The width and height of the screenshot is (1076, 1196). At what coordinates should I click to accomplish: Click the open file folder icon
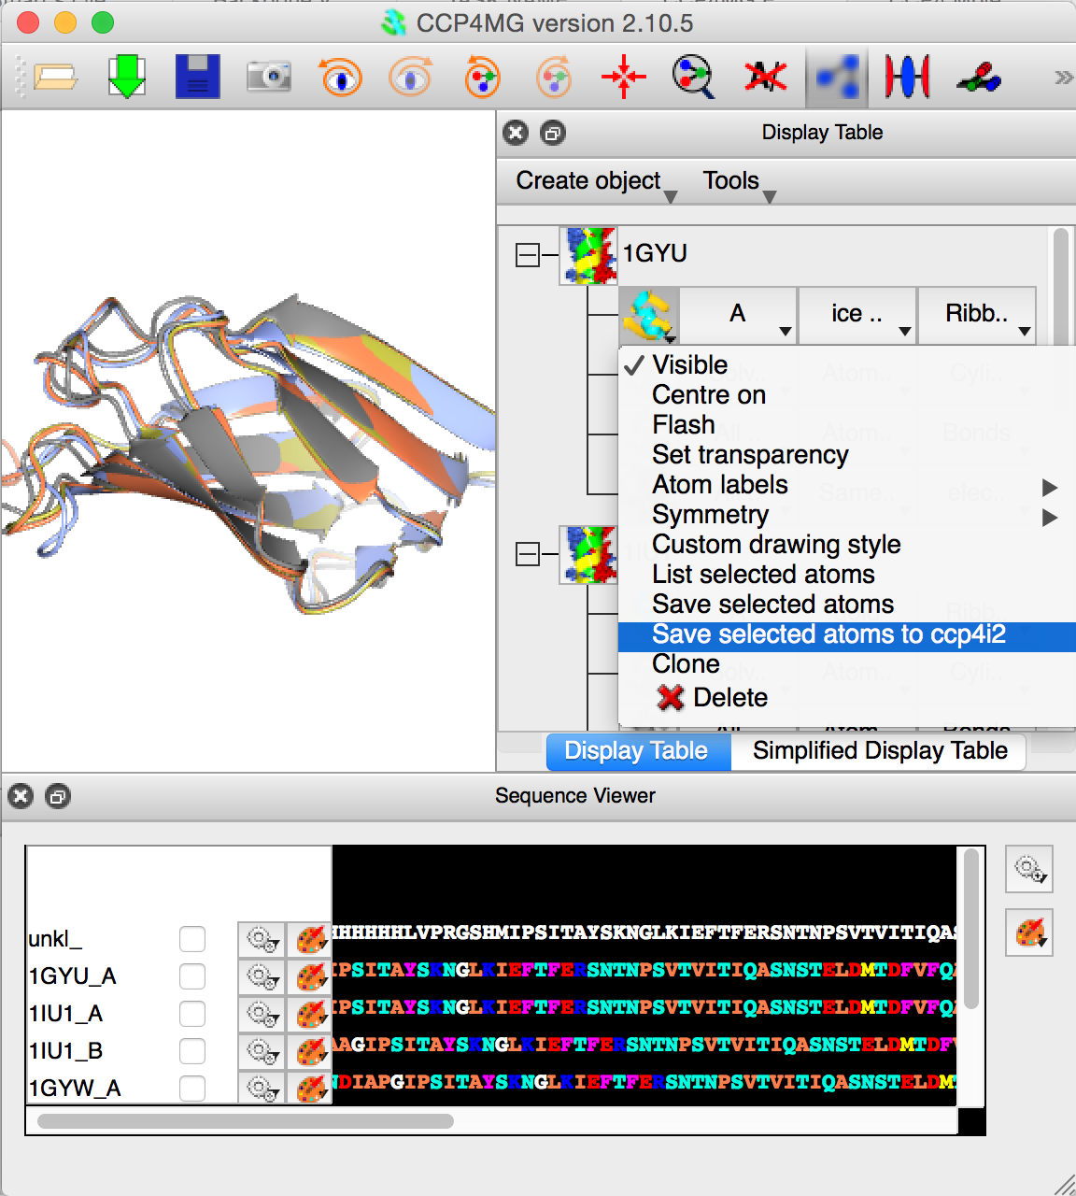(55, 77)
